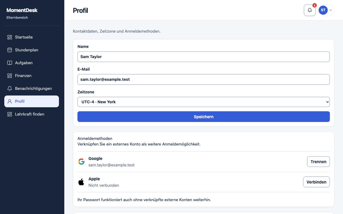This screenshot has width=343, height=214.
Task: Navigate to Aufgaben
Action: (32, 63)
